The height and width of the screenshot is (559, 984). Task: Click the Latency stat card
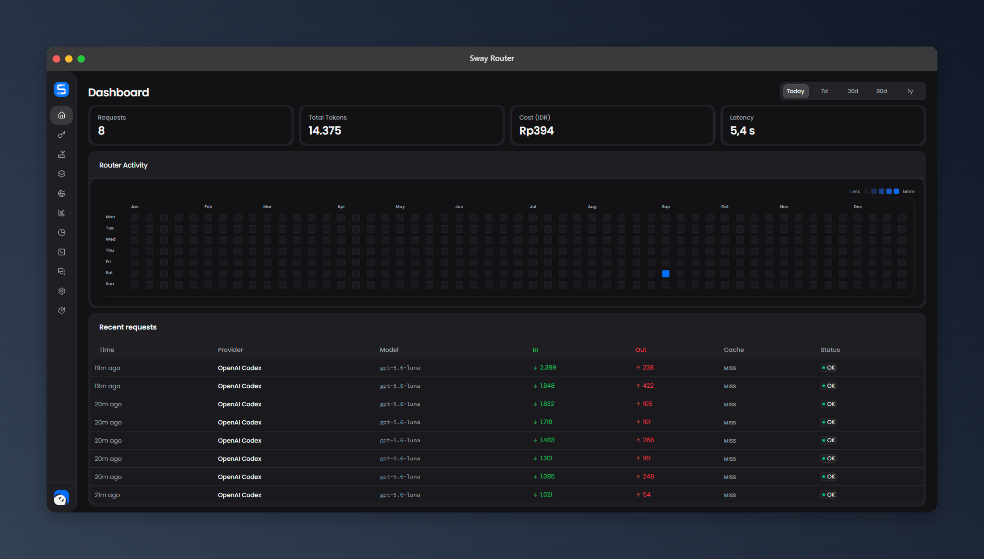click(823, 125)
